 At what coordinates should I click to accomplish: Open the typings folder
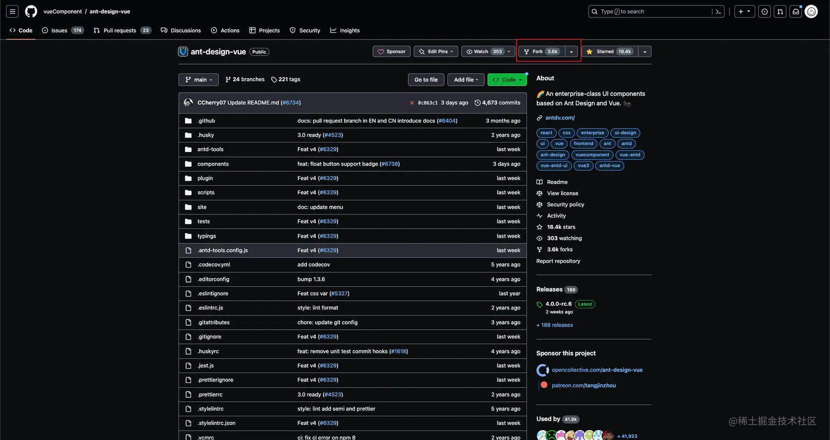pyautogui.click(x=206, y=236)
